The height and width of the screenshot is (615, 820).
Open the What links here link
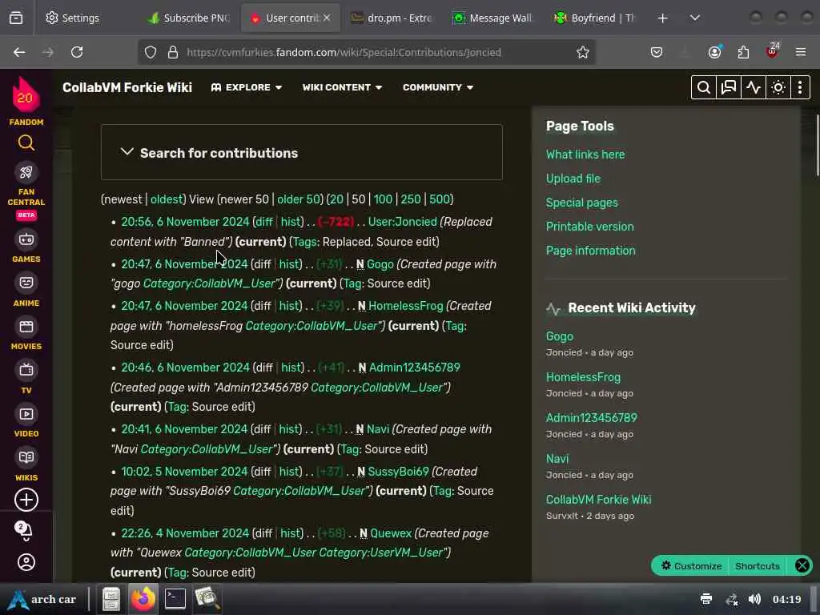click(x=585, y=155)
